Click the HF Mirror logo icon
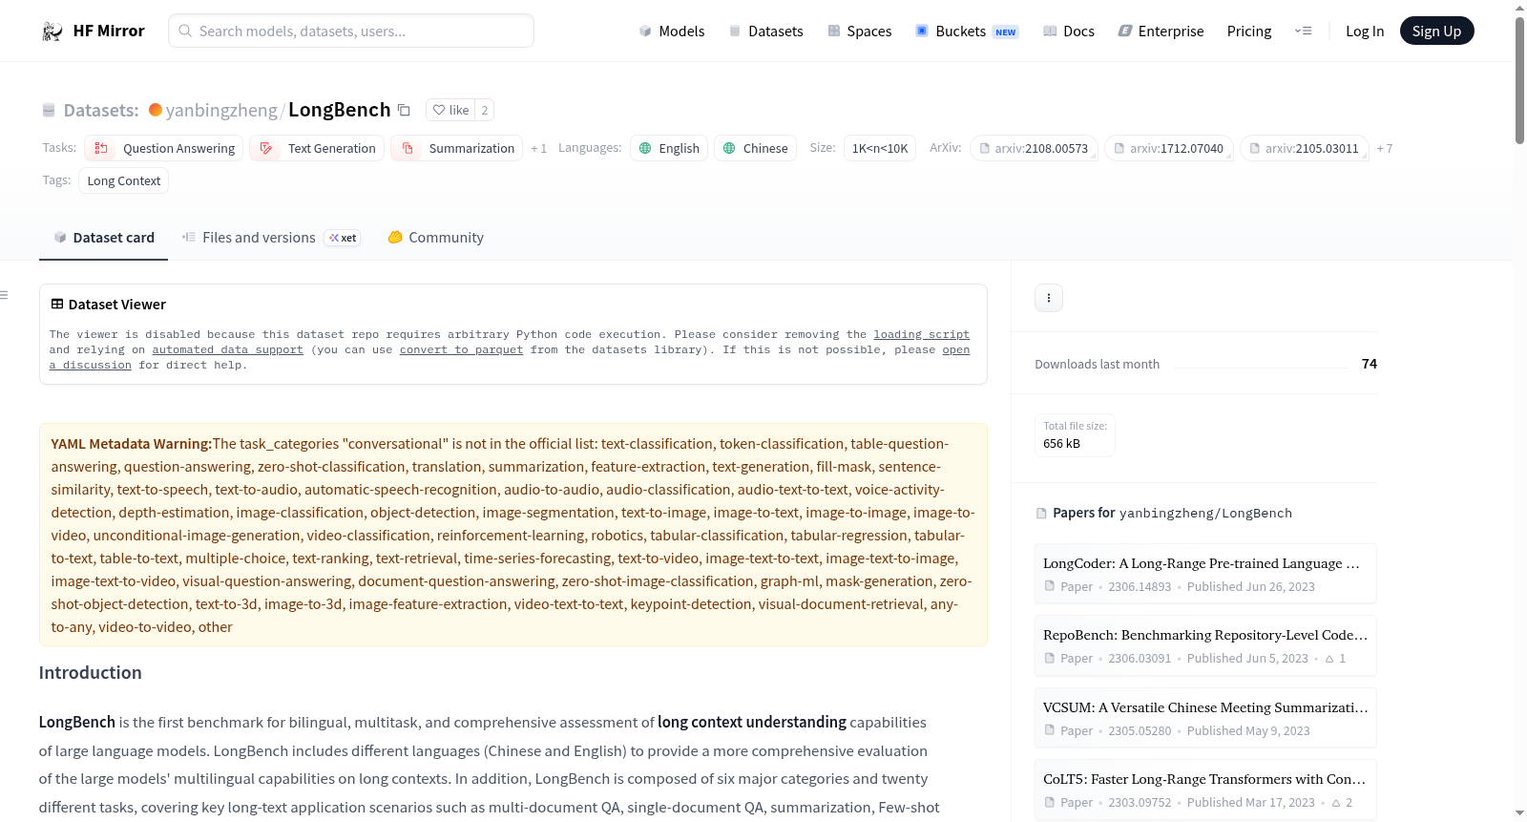This screenshot has height=822, width=1527. tap(52, 32)
